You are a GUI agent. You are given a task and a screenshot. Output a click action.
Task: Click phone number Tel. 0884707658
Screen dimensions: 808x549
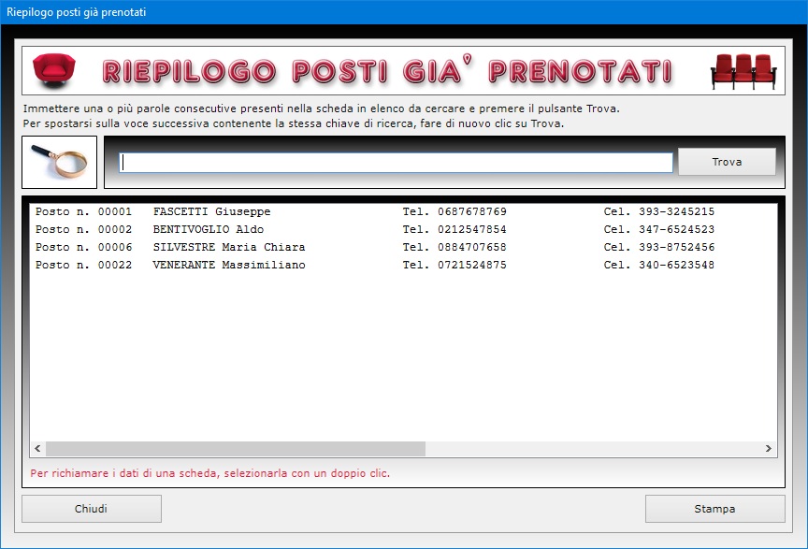454,247
